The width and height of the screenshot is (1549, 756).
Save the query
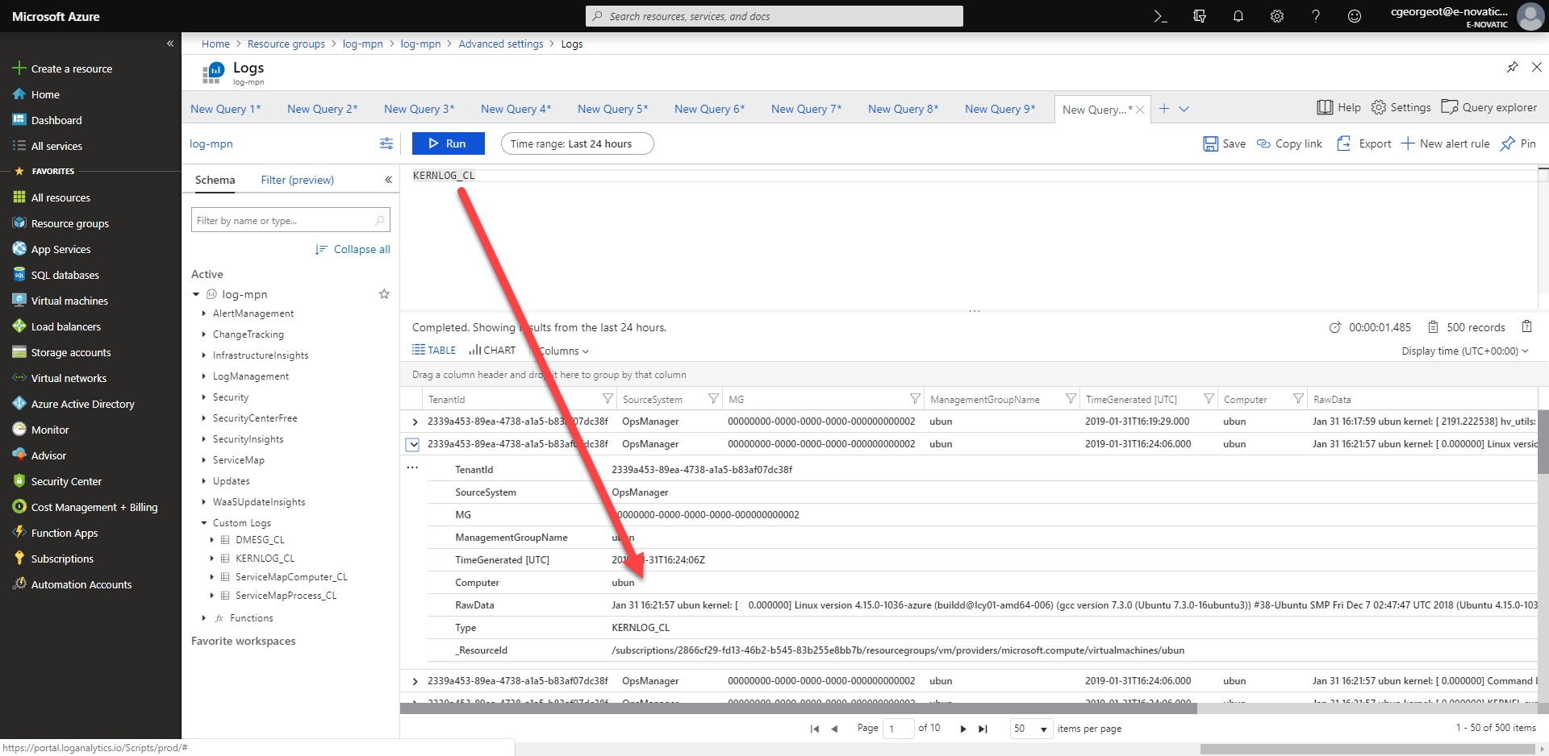[1224, 143]
